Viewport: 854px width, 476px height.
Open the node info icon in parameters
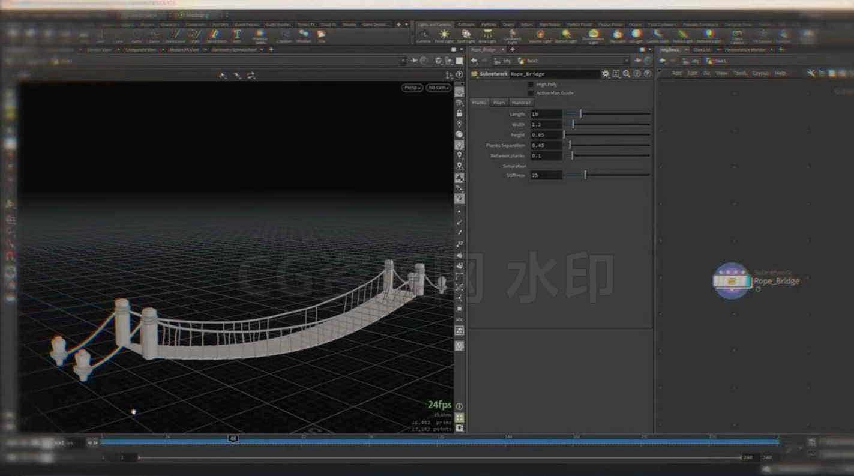pyautogui.click(x=637, y=74)
